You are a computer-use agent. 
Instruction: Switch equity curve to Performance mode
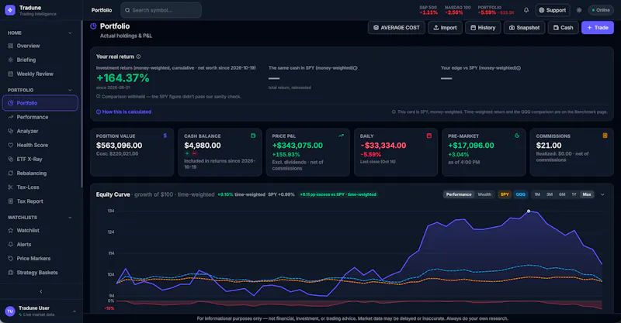tap(459, 194)
